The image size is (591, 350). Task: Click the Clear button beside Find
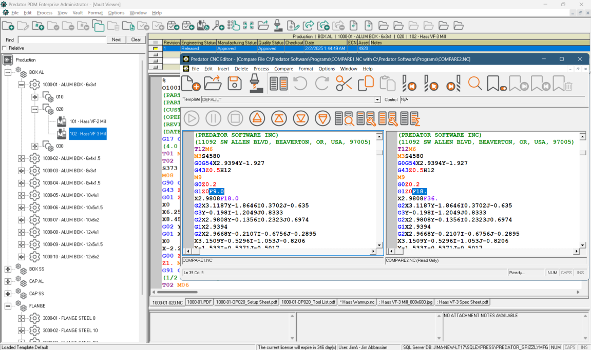135,39
